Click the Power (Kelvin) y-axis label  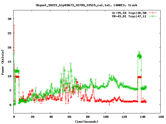(3, 62)
